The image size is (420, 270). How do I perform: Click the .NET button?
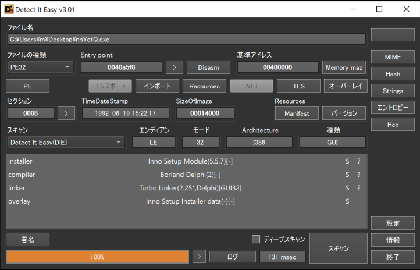coord(251,86)
